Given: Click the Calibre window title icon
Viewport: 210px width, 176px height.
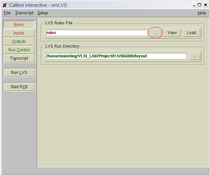Looking at the screenshot, I should (5, 5).
